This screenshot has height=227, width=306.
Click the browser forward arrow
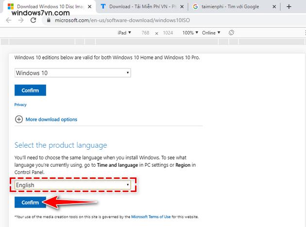(x=20, y=20)
